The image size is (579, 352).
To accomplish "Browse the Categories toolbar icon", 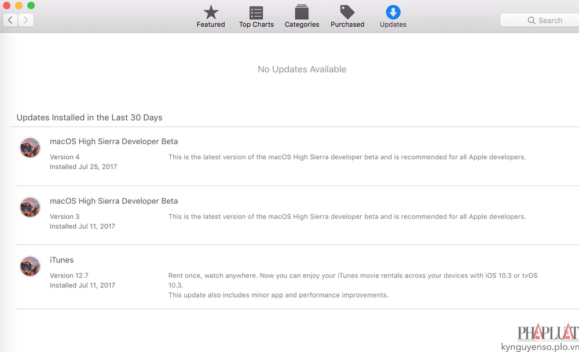I will pos(302,13).
